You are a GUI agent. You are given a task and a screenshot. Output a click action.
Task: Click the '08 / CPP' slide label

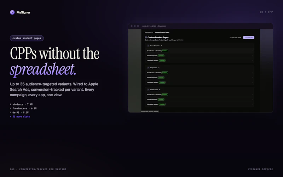[x=266, y=12]
